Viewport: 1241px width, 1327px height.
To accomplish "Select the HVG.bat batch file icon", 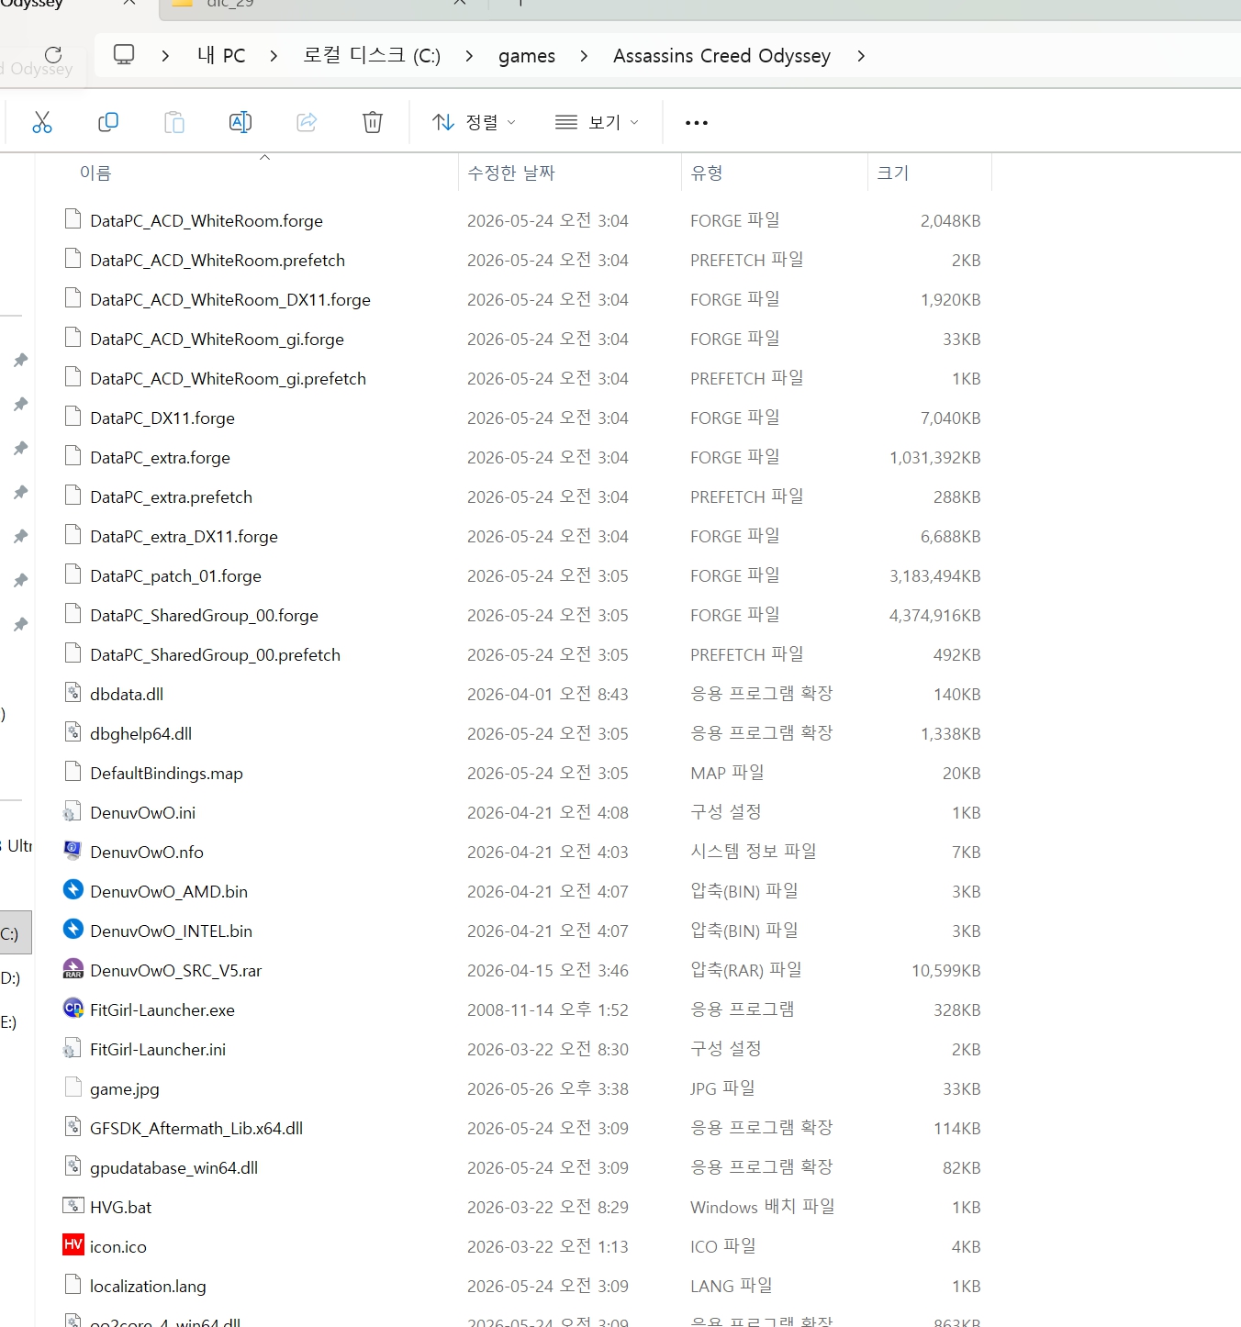I will pyautogui.click(x=73, y=1206).
